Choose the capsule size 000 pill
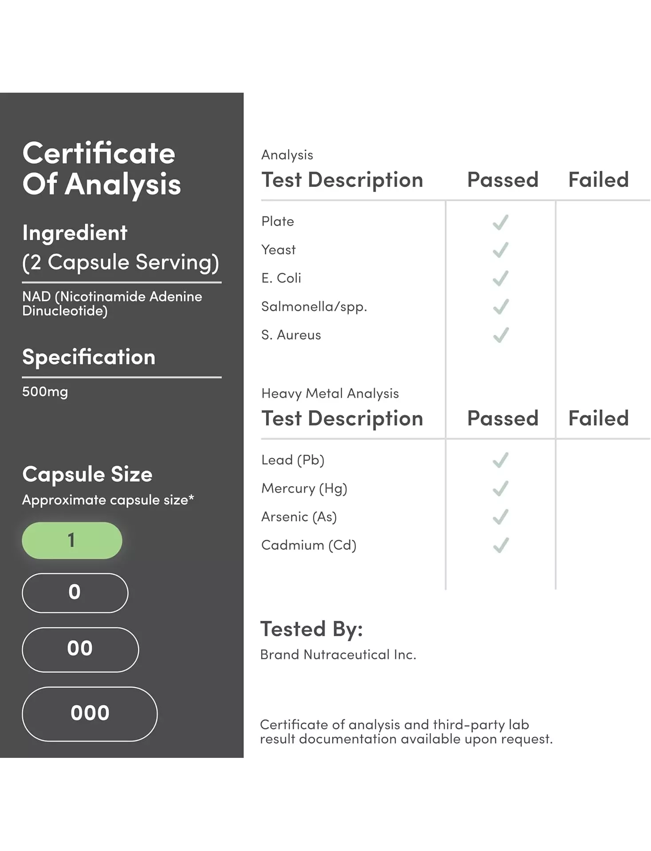This screenshot has height=851, width=651. coord(90,714)
